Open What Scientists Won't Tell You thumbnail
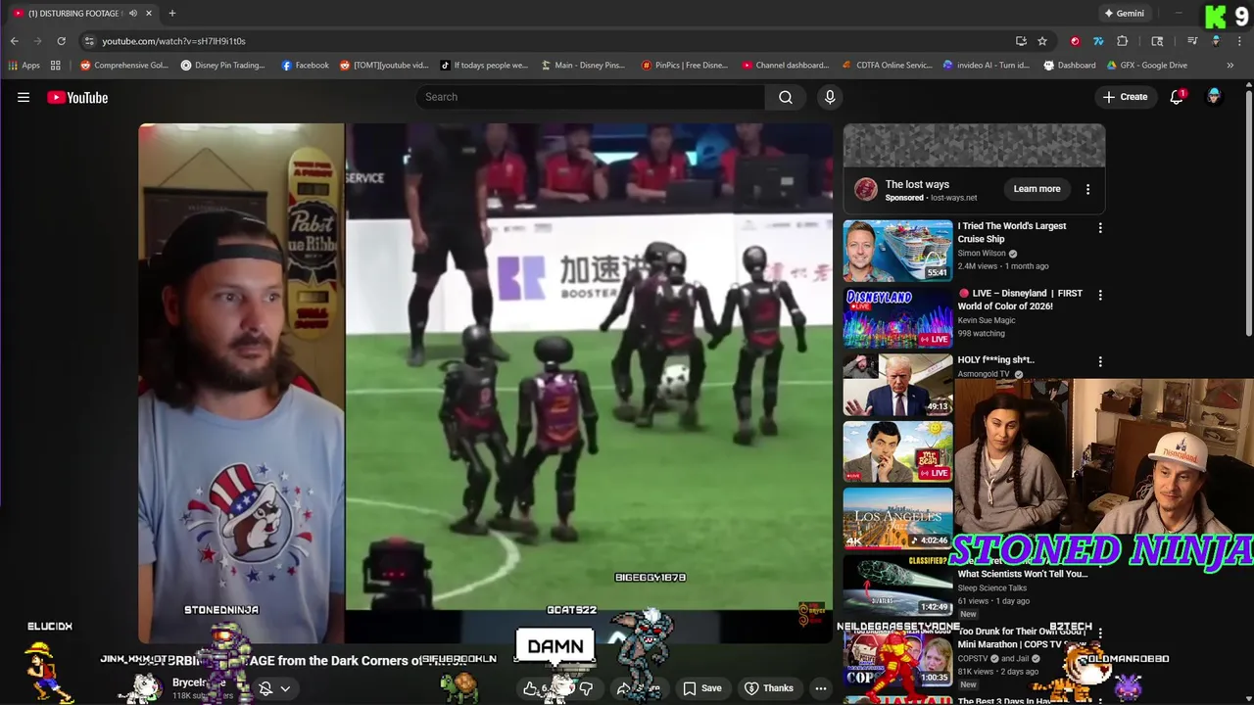The height and width of the screenshot is (705, 1254). (897, 585)
